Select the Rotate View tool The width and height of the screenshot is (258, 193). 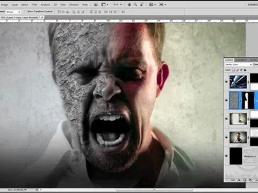(x=141, y=5)
